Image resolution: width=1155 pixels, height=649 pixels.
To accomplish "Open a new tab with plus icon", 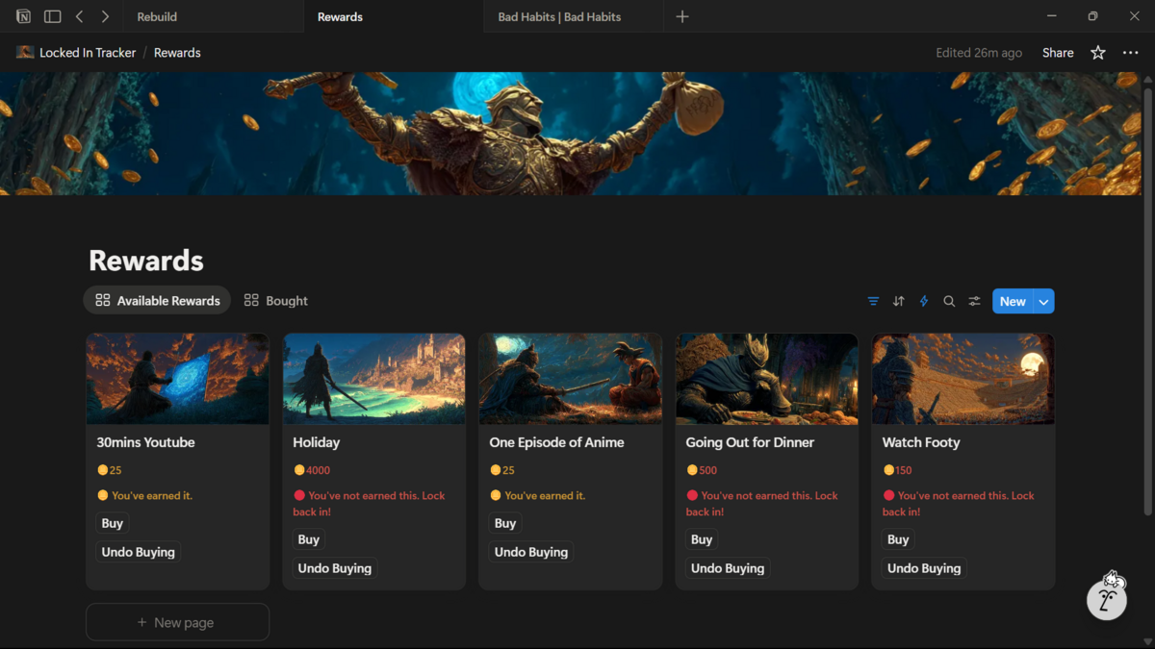I will click(682, 16).
